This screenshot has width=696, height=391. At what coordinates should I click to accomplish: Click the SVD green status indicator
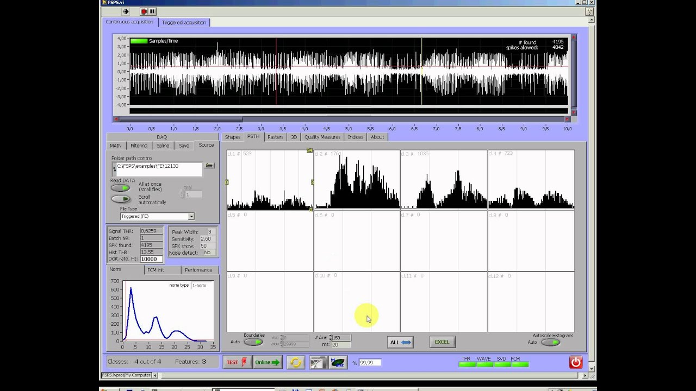click(x=501, y=364)
